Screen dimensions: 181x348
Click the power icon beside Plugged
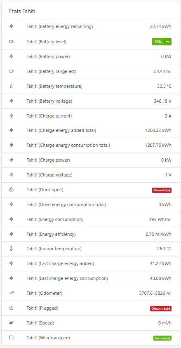pos(11,308)
